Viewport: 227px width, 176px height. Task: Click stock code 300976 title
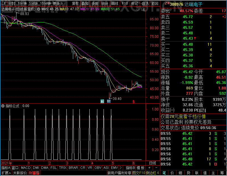pyautogui.click(x=176, y=4)
